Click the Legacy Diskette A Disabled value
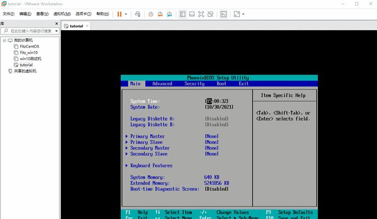This screenshot has width=377, height=219. pos(216,119)
